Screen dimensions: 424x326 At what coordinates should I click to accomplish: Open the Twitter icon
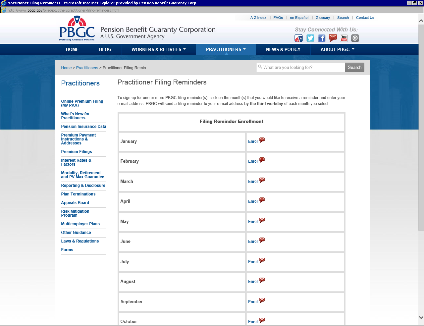(310, 38)
